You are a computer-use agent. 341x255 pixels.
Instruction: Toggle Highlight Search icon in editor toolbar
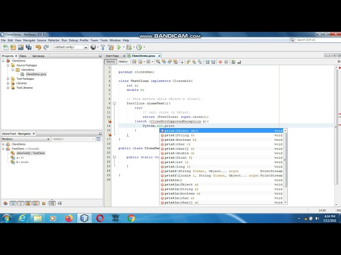pyautogui.click(x=175, y=62)
